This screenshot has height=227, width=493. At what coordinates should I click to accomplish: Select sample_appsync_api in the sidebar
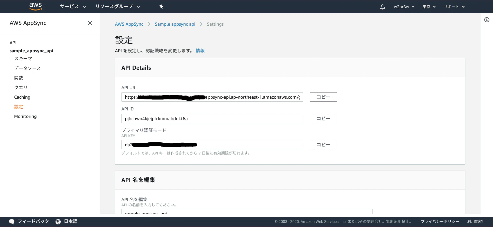[x=31, y=51]
